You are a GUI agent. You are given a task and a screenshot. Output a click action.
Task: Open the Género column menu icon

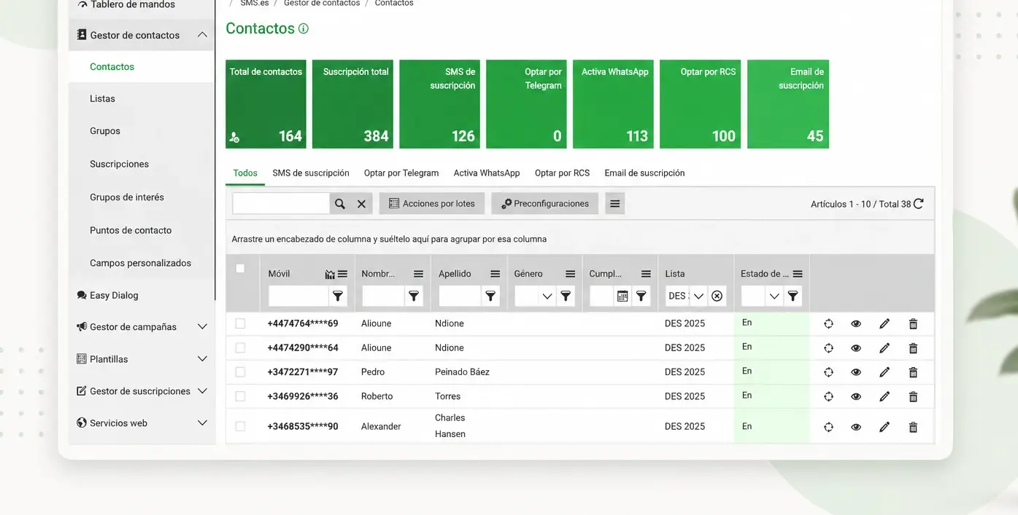tap(571, 274)
